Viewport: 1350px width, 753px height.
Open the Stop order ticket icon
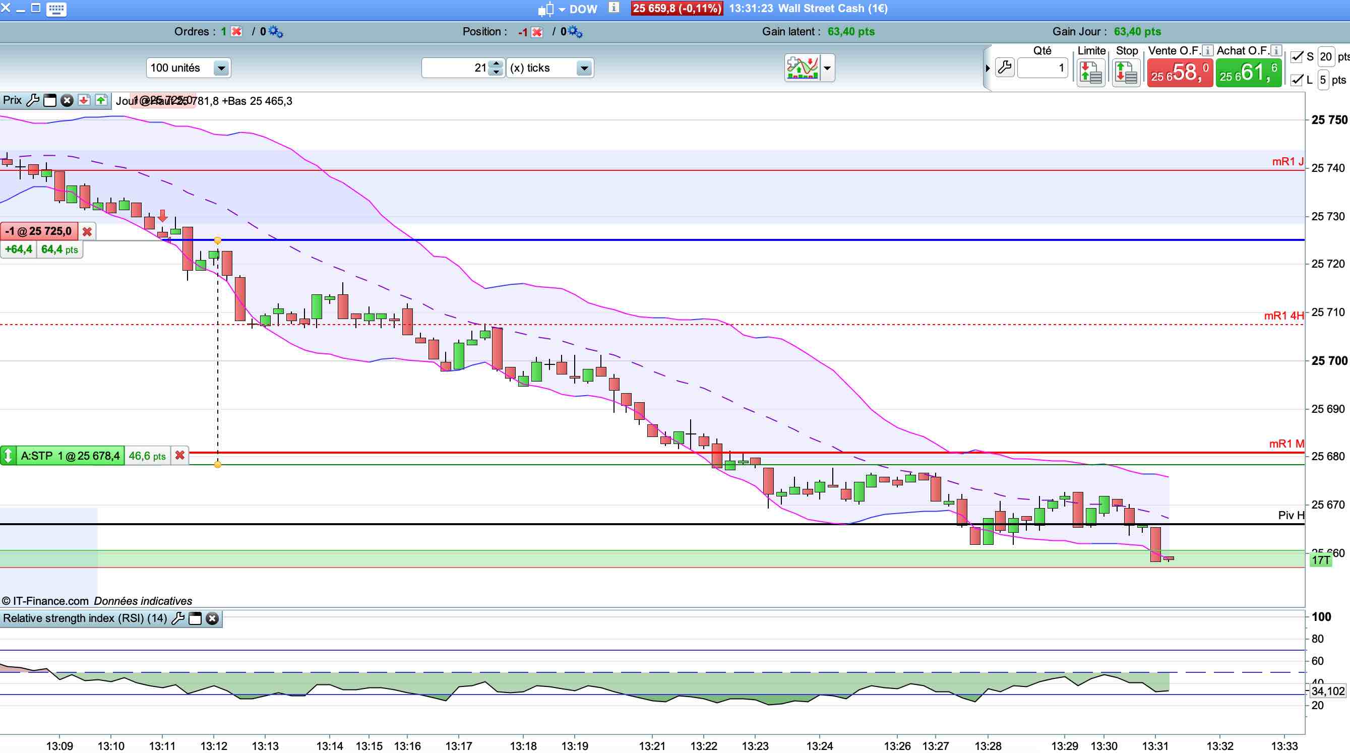(1126, 72)
